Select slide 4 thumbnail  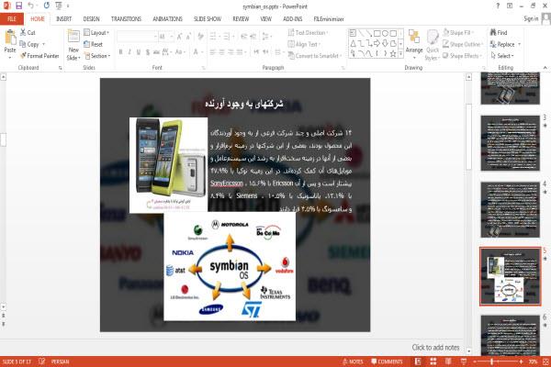coord(510,210)
